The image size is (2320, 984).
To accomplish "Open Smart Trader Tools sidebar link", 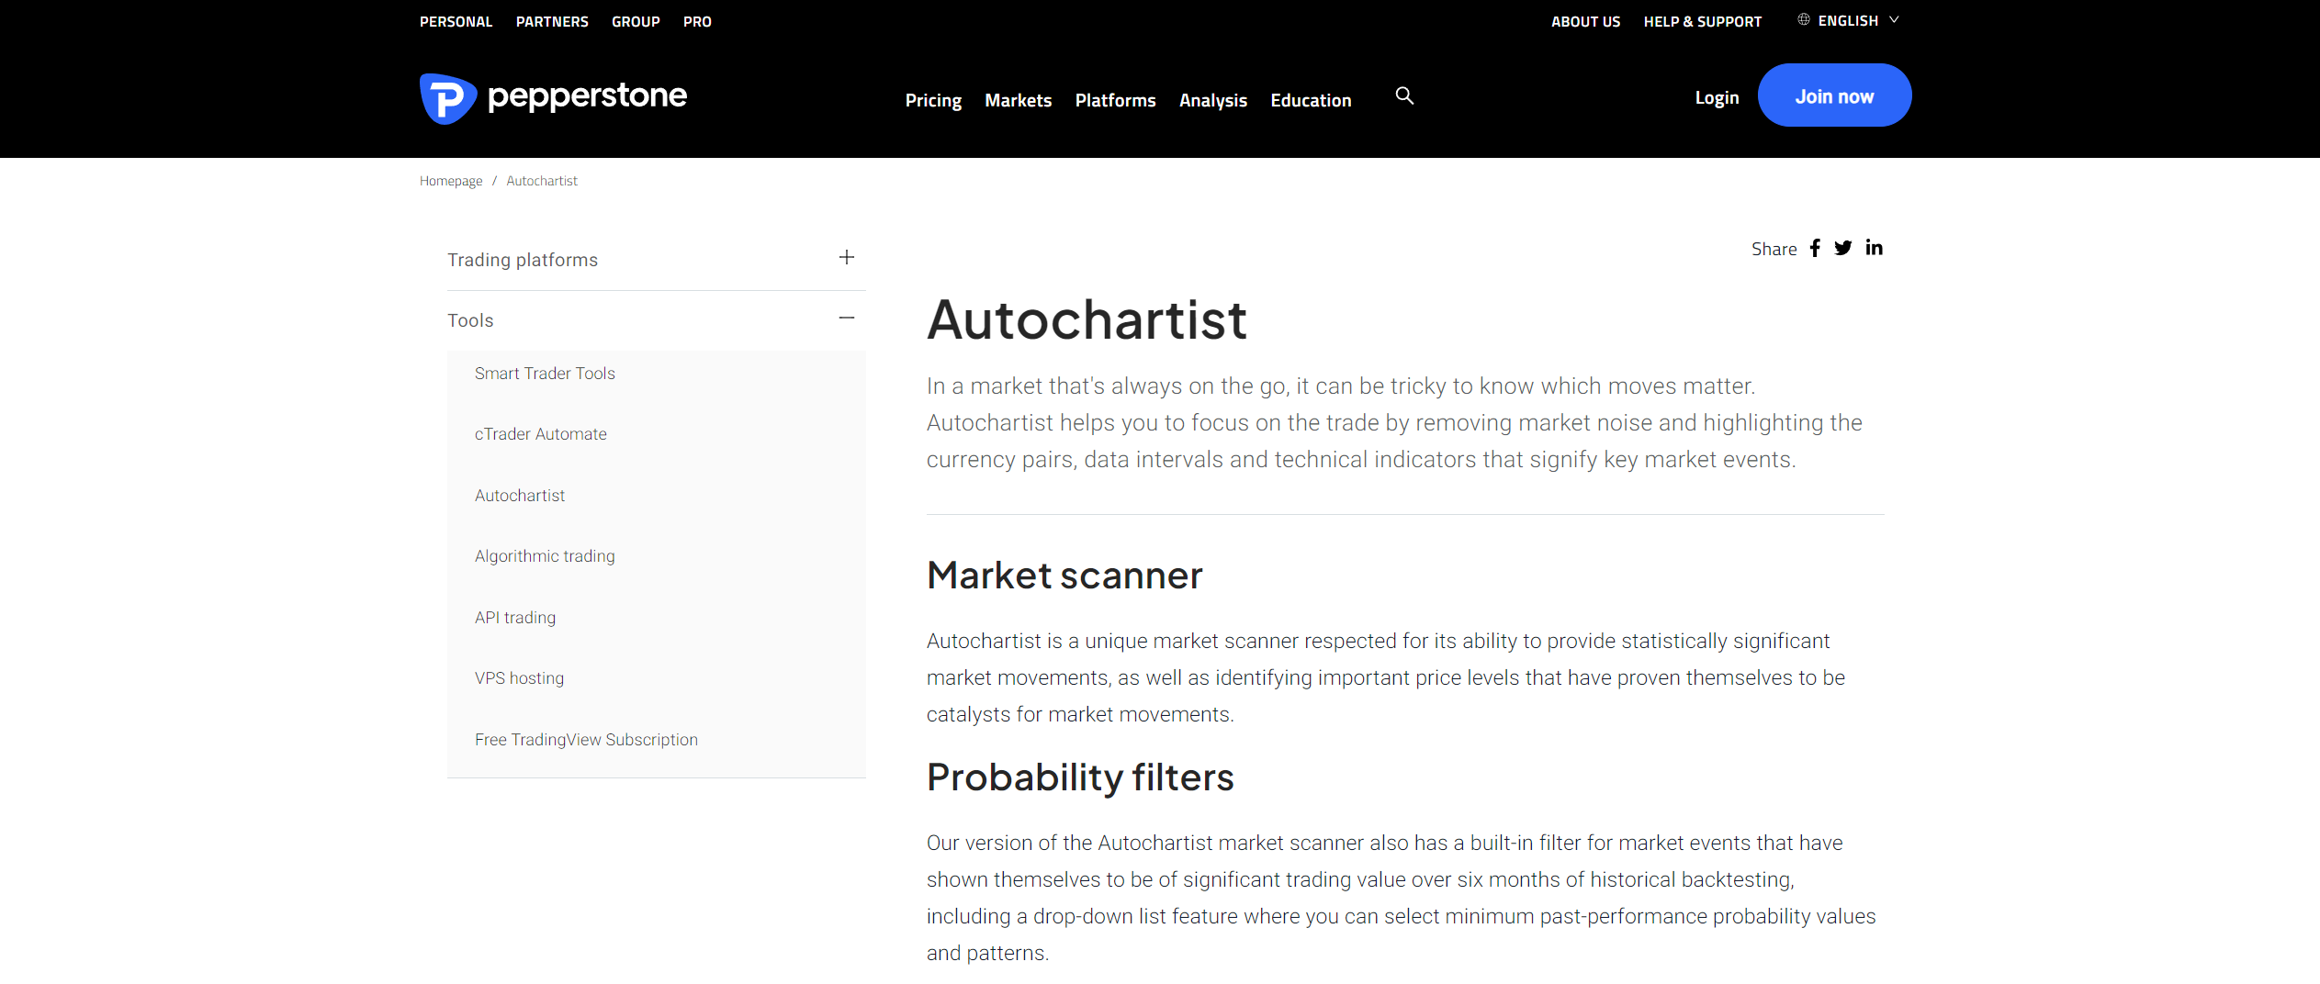I will point(545,374).
